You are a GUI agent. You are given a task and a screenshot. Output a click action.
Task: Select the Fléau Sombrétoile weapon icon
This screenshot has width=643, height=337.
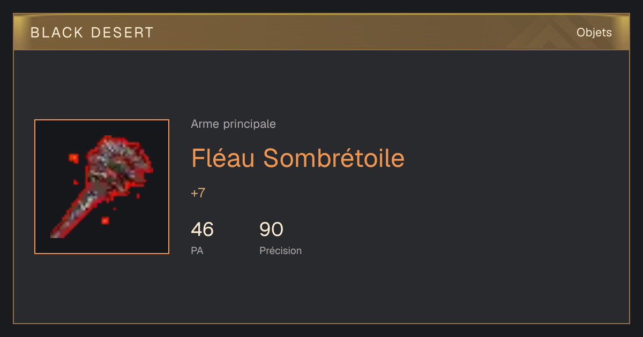tap(102, 187)
